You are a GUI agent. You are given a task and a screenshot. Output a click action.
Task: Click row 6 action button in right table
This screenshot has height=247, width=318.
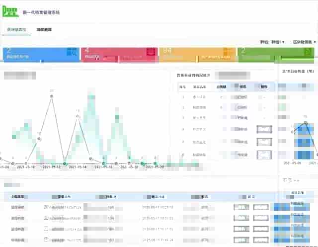264,155
